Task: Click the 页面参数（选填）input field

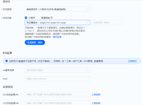Action: pos(107,23)
